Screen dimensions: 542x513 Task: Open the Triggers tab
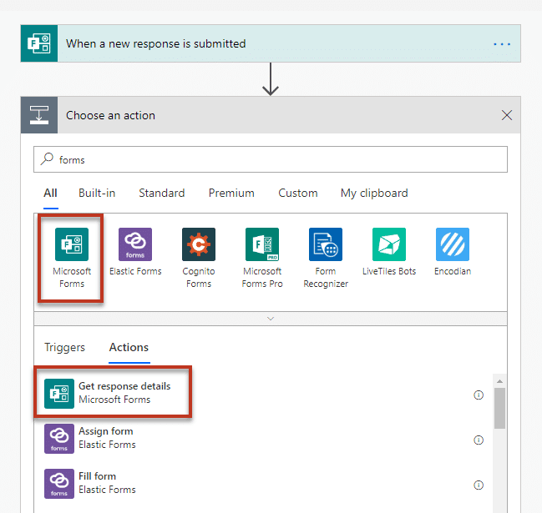pos(65,348)
